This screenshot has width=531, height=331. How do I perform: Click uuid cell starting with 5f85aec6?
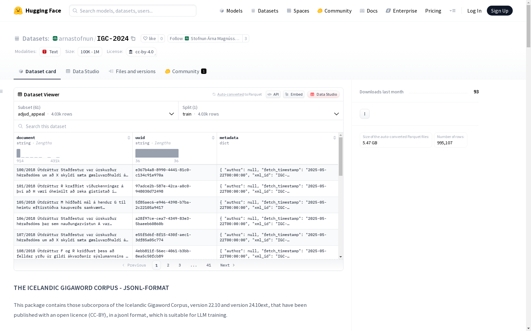(175, 205)
